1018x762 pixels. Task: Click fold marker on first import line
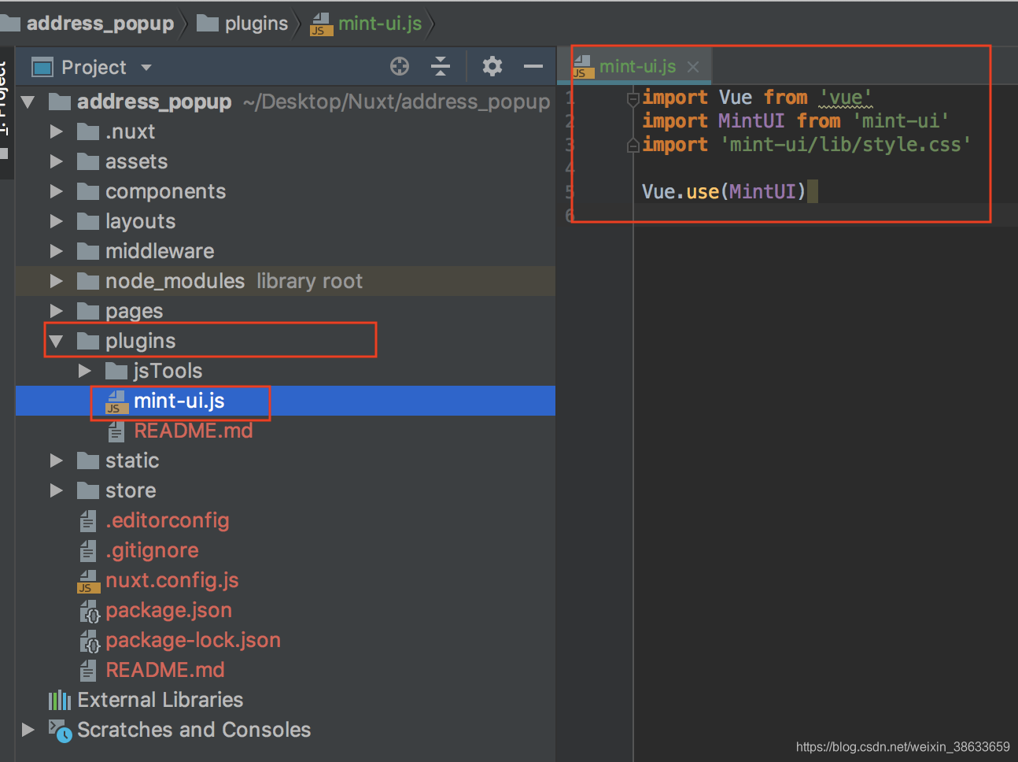tap(633, 98)
